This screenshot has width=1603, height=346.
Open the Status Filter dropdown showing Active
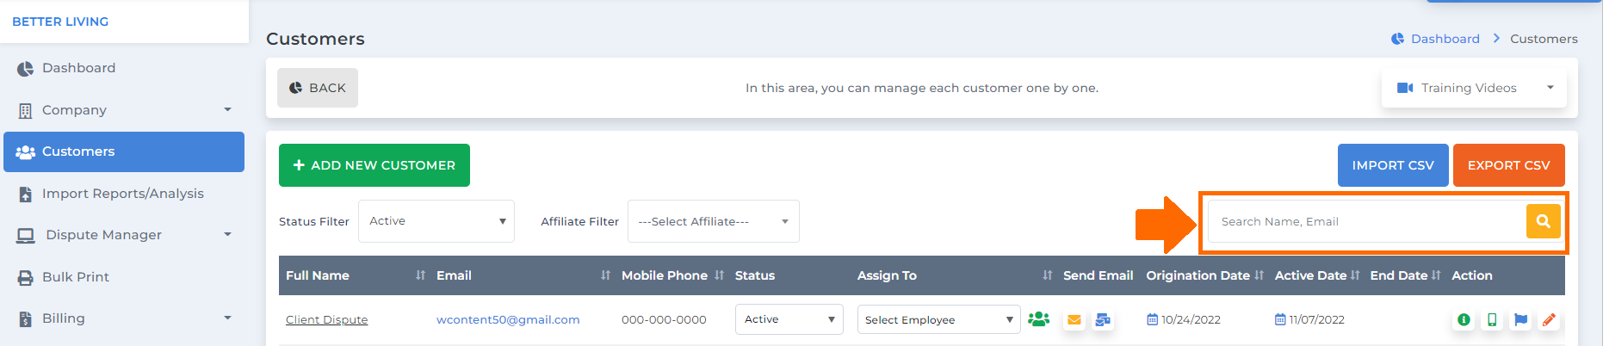pyautogui.click(x=436, y=221)
